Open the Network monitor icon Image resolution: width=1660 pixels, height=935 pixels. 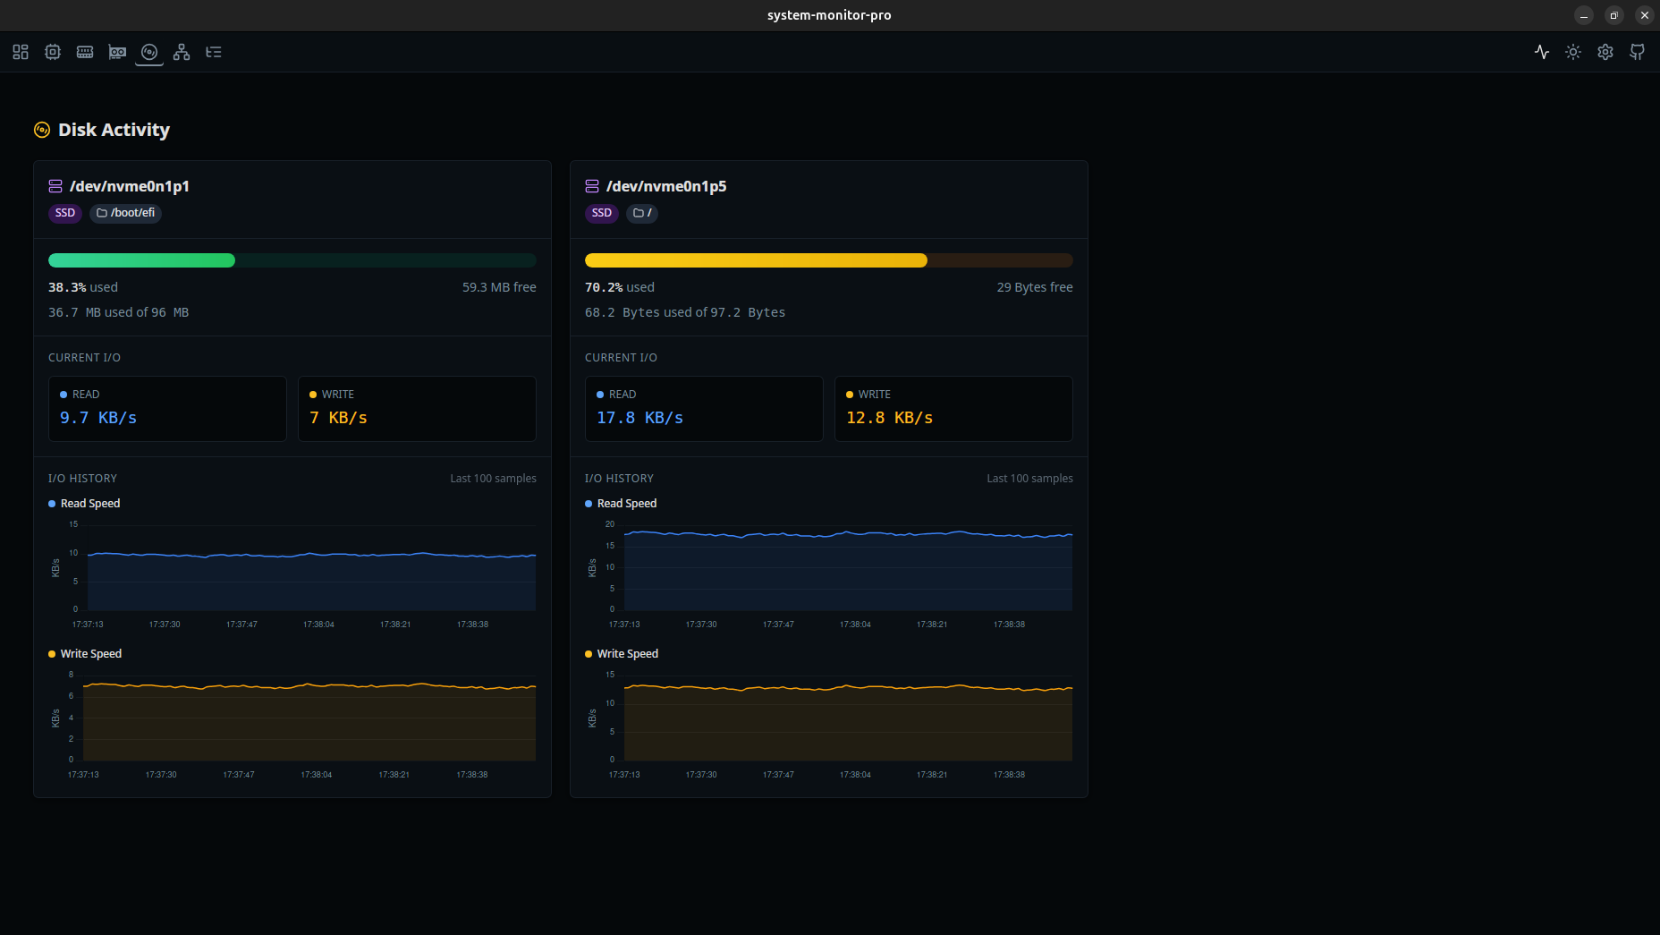pyautogui.click(x=182, y=52)
